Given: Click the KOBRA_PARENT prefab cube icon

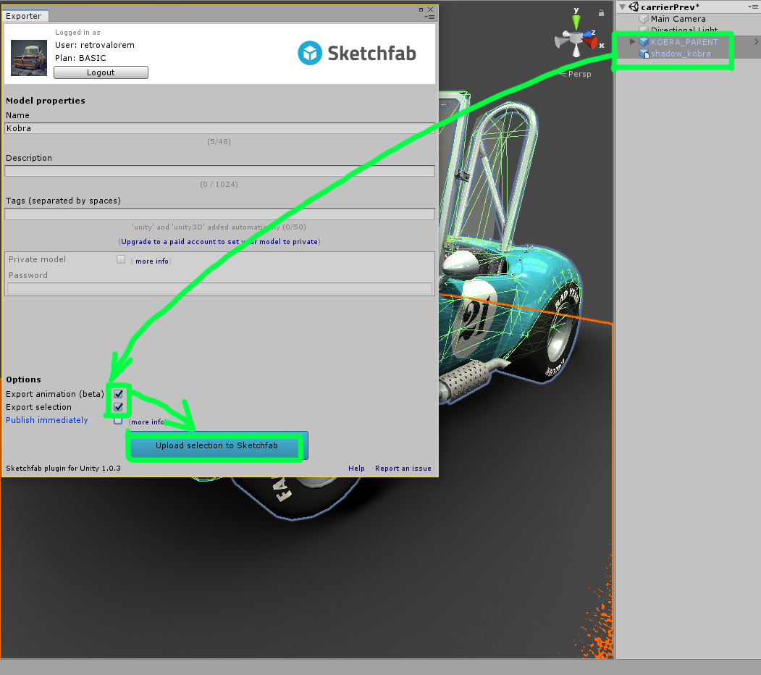Looking at the screenshot, I should (644, 42).
